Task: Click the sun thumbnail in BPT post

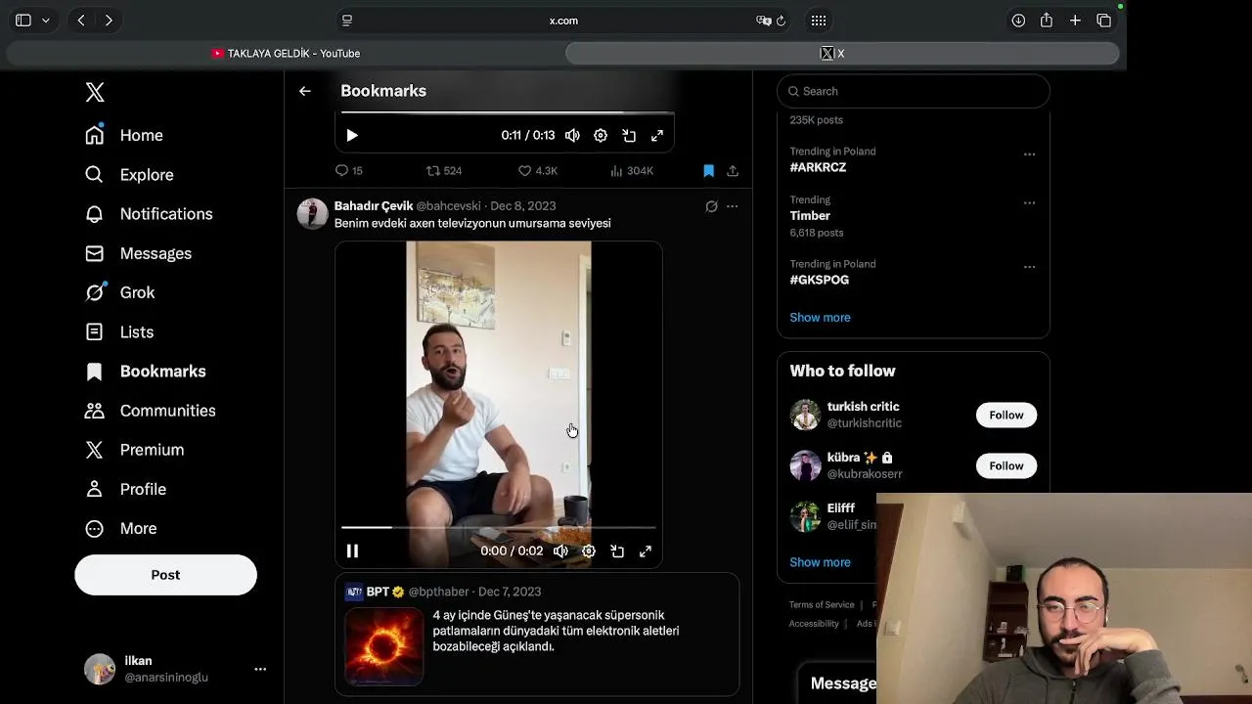Action: click(384, 646)
